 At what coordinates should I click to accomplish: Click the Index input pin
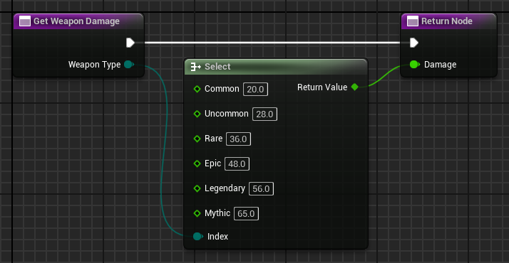pyautogui.click(x=197, y=237)
